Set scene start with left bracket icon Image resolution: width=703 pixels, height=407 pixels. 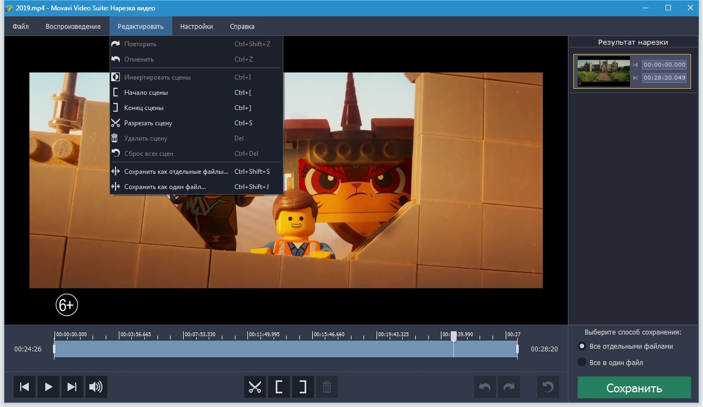(279, 387)
